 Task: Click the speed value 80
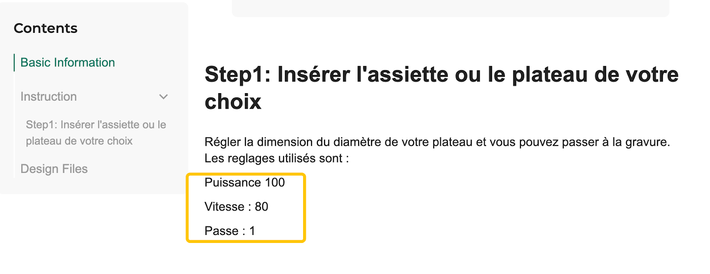click(261, 207)
